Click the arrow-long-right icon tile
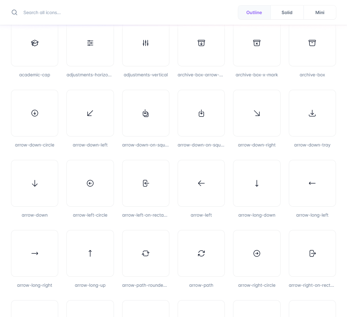 pos(34,253)
